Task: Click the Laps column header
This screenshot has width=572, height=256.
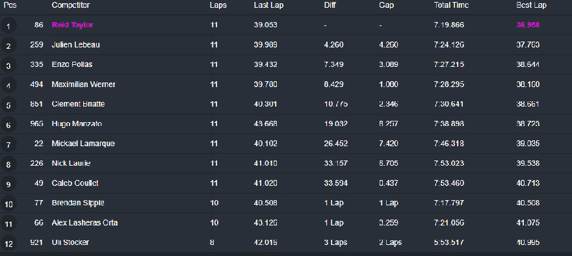Action: coord(218,5)
